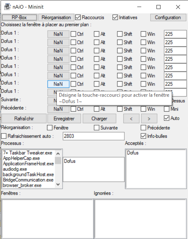Check the Mini checkbox
188x239 pixels.
(x=166, y=109)
